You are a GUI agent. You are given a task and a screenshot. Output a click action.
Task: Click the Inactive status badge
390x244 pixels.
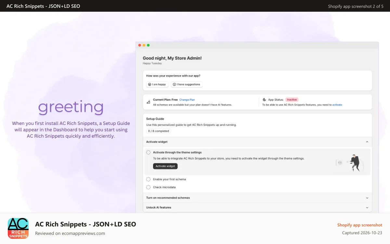[292, 100]
